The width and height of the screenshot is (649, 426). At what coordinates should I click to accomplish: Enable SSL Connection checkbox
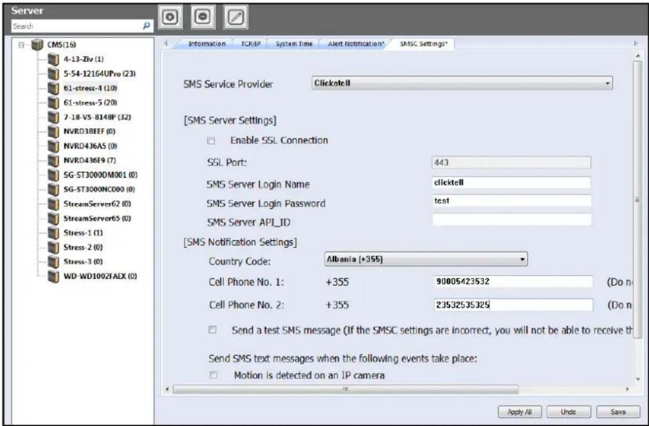click(x=211, y=141)
